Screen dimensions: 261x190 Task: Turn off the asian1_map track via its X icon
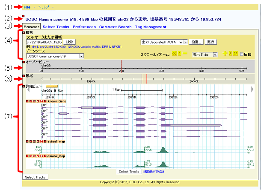tap(31, 141)
